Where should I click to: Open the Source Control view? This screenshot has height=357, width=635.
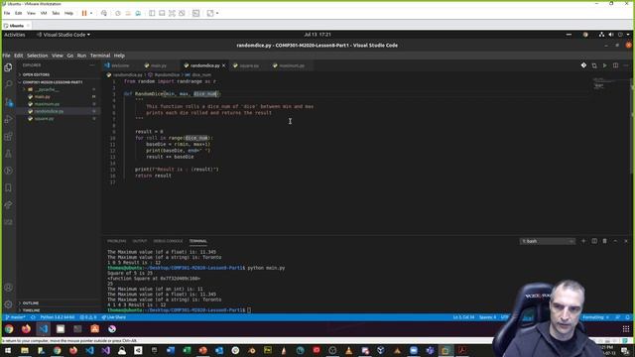8,101
